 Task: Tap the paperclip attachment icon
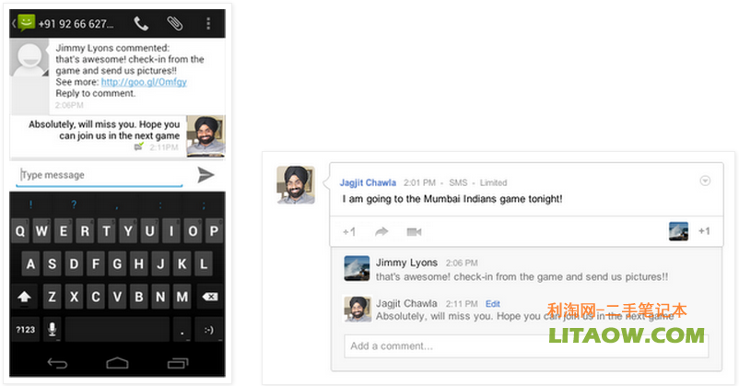pyautogui.click(x=174, y=23)
